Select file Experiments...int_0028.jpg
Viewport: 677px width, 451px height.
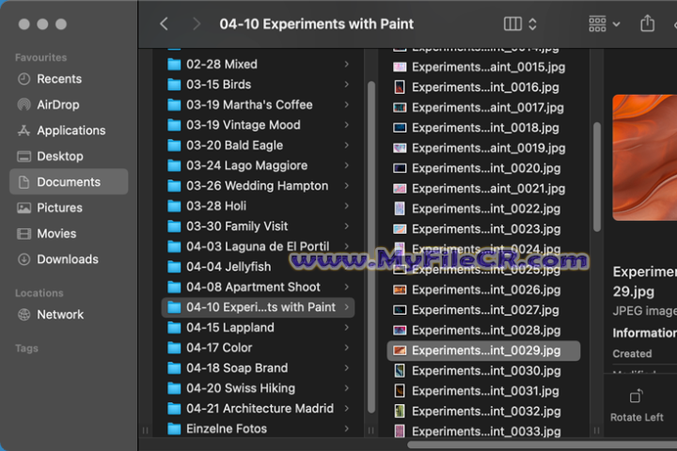click(483, 331)
